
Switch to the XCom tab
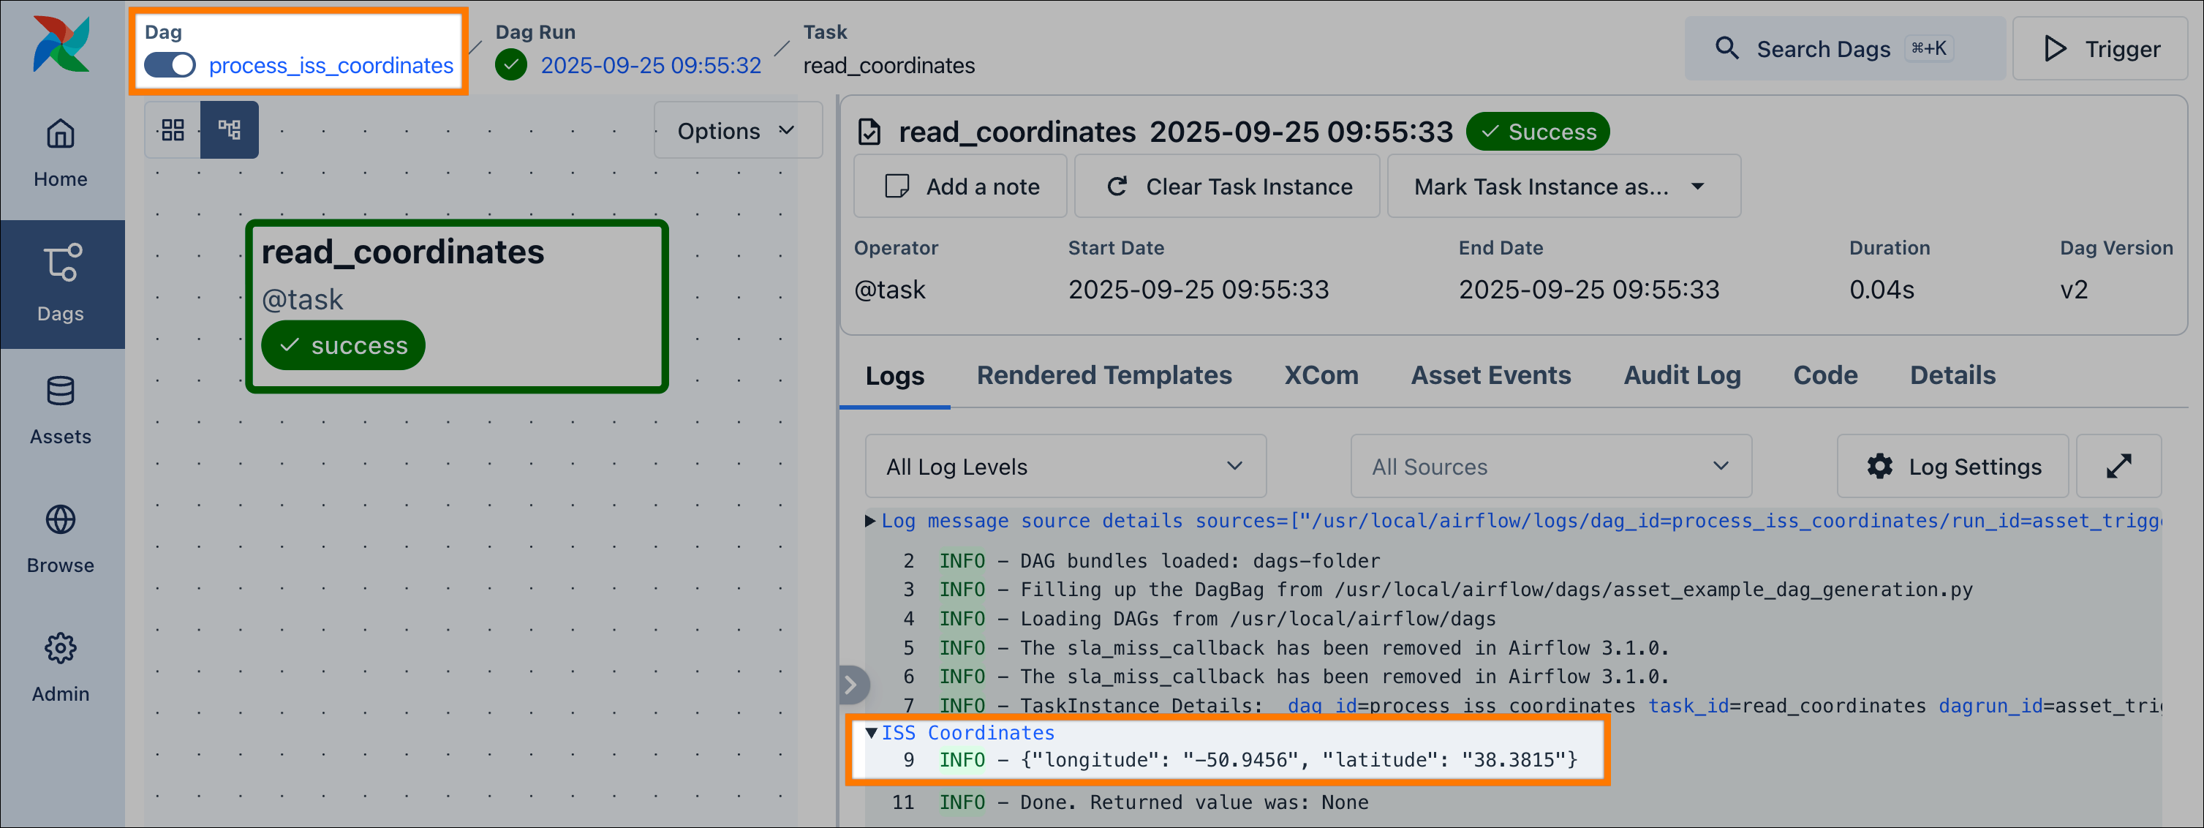pos(1320,375)
